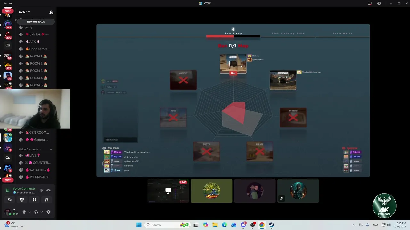
Task: Open the Windows Start menu
Action: point(139,225)
